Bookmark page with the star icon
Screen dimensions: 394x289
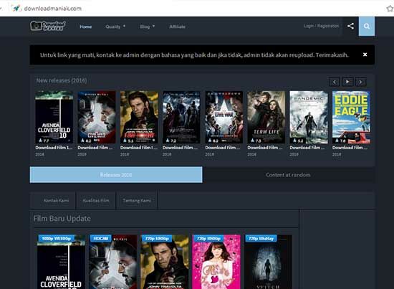[390, 9]
